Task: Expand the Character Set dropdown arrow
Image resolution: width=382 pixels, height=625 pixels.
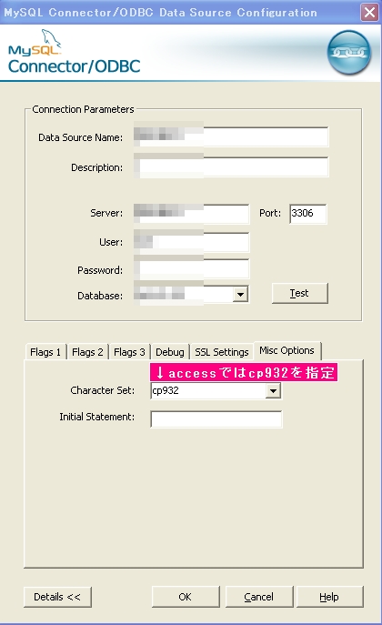Action: [x=273, y=390]
